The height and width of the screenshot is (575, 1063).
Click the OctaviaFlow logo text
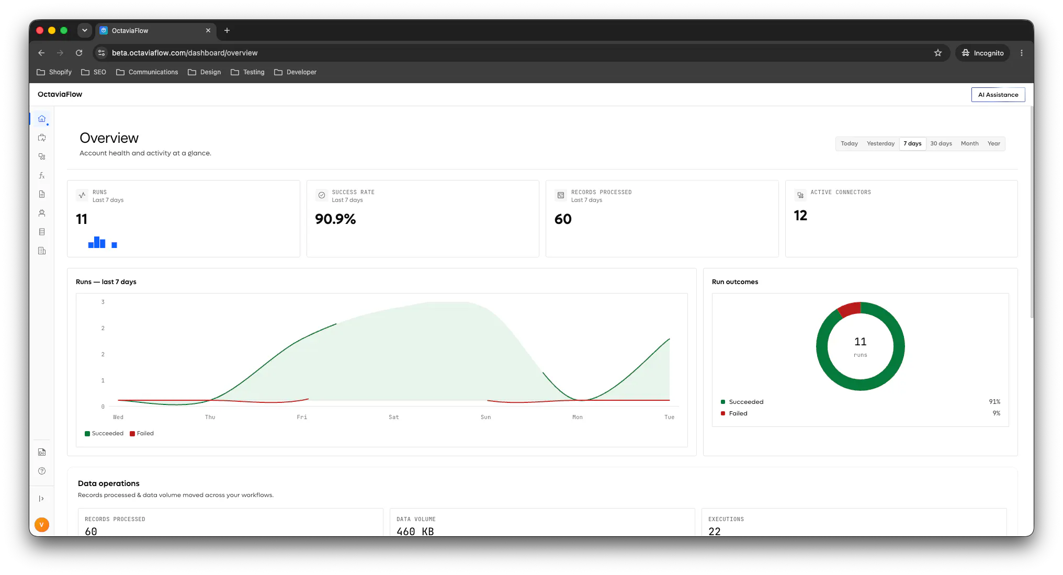pyautogui.click(x=60, y=94)
